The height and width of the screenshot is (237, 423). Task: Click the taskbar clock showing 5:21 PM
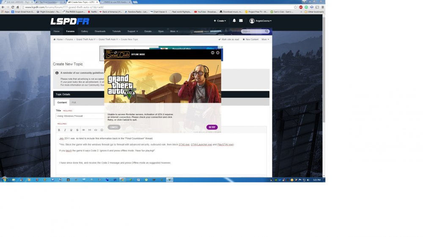317,180
